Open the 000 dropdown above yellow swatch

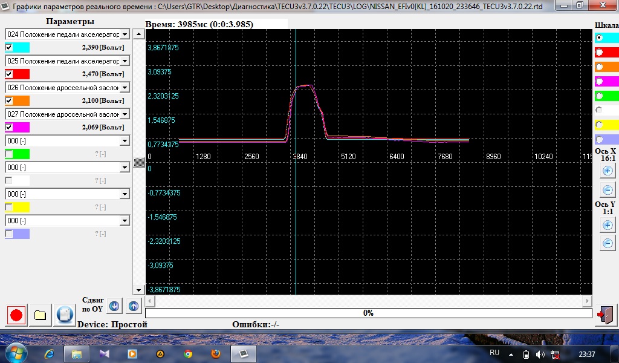[125, 194]
